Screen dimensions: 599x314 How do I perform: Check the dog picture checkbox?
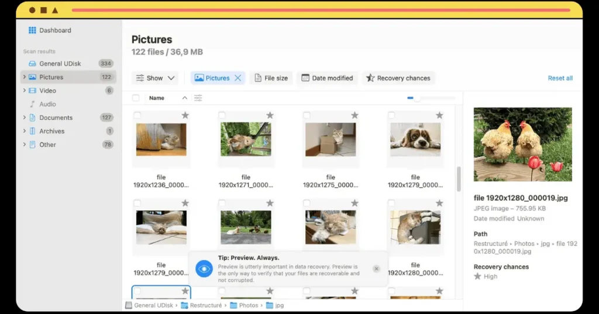391,115
